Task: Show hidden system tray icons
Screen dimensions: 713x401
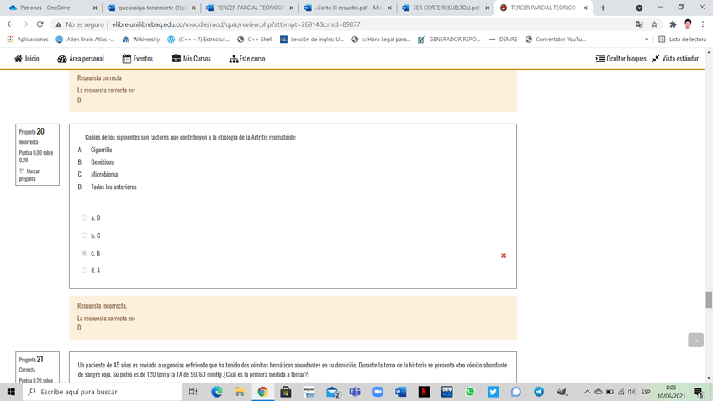Action: click(587, 392)
